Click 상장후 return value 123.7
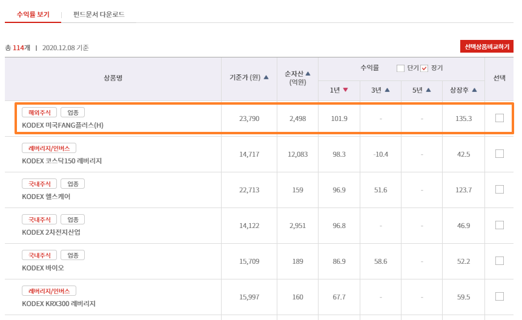This screenshot has height=320, width=522. 464,190
